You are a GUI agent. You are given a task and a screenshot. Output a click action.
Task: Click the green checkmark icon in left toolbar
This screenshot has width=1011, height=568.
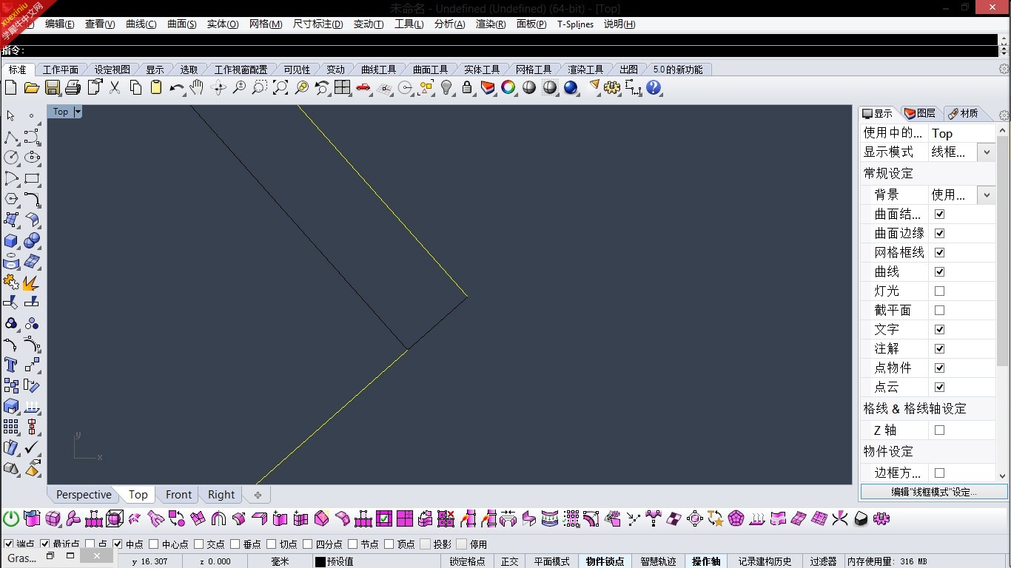click(32, 448)
